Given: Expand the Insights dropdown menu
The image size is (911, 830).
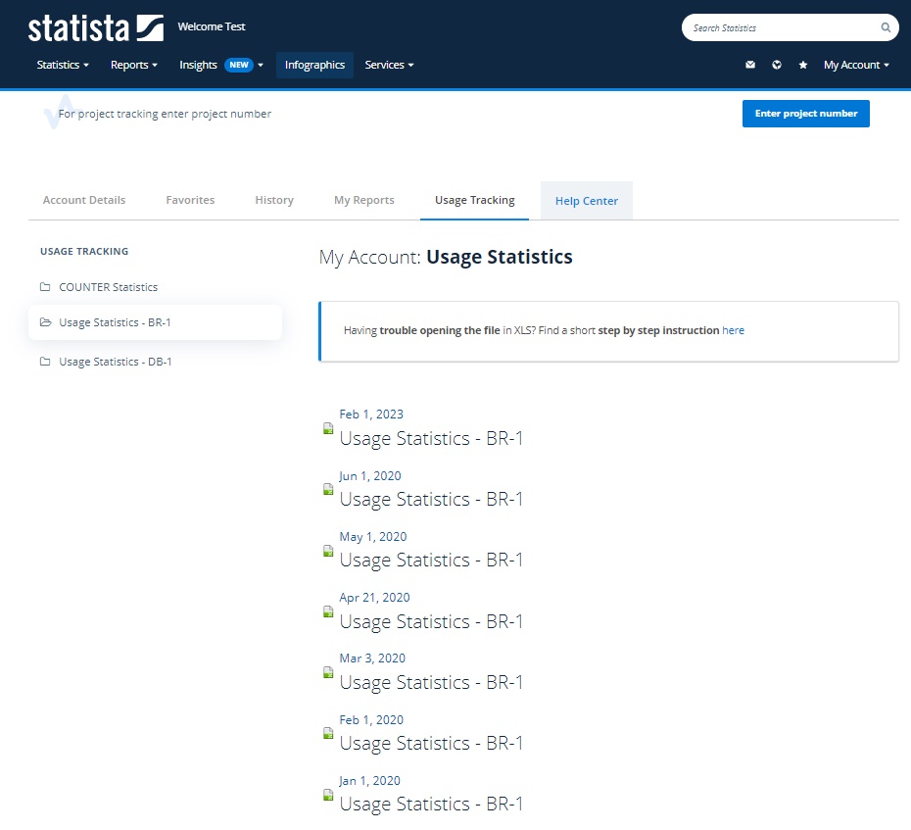Looking at the screenshot, I should tap(220, 65).
